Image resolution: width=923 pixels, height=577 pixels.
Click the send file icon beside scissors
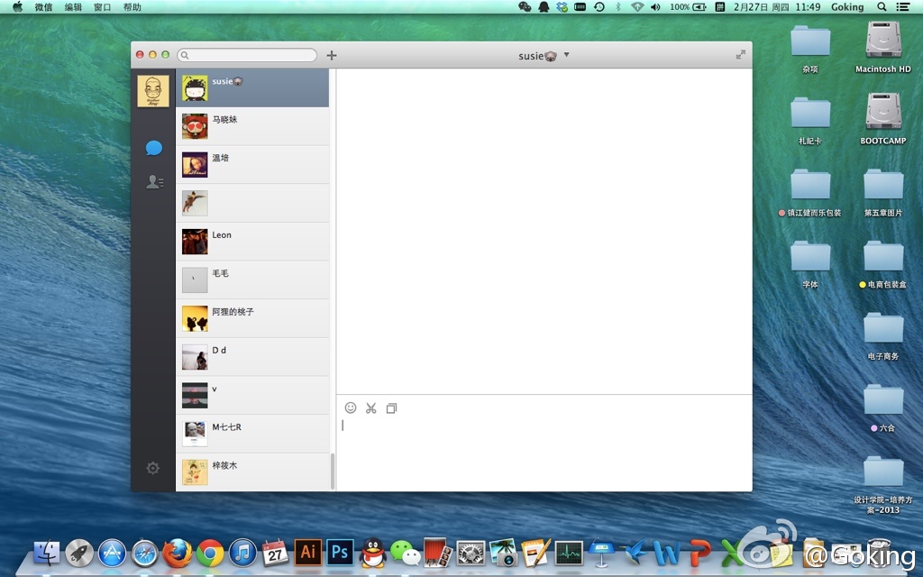point(391,408)
